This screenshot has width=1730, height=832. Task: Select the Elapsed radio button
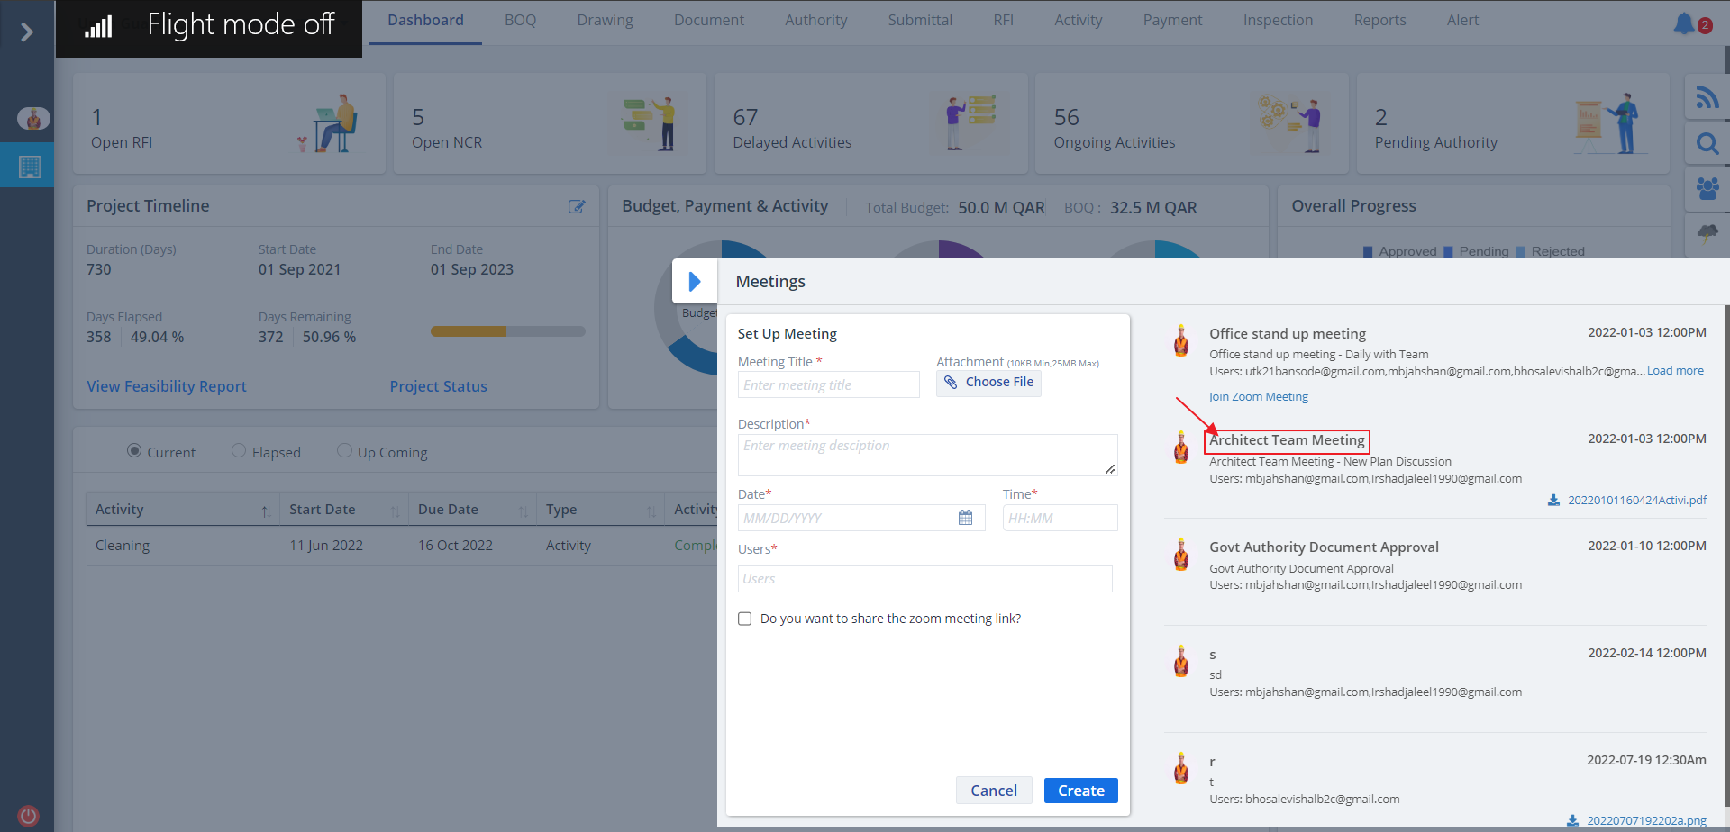point(239,451)
